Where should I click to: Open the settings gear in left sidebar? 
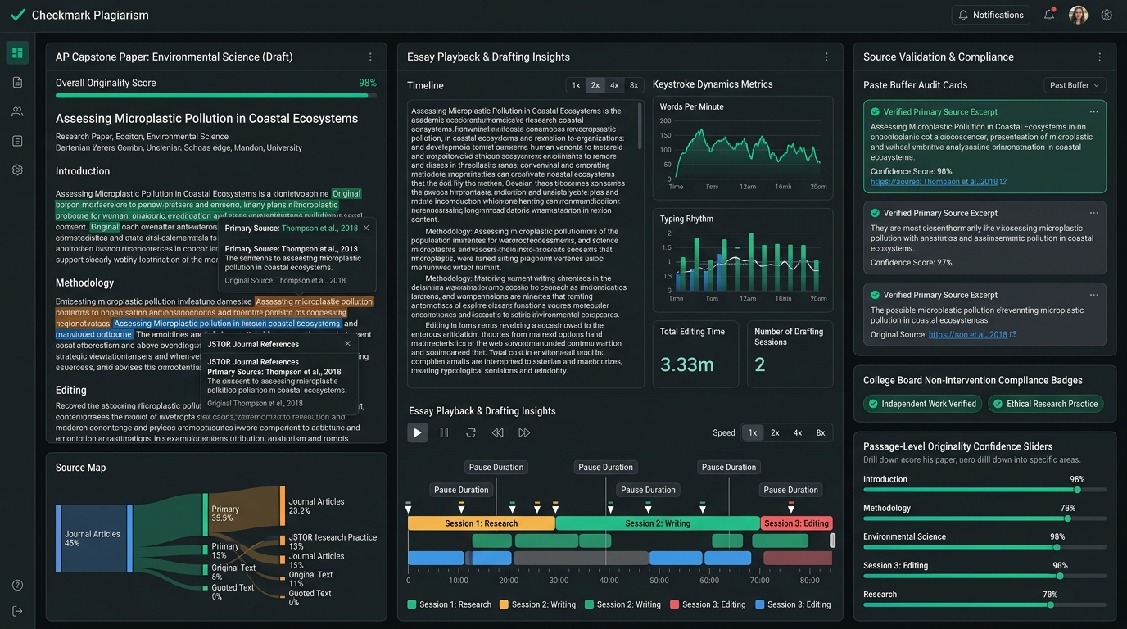point(17,170)
